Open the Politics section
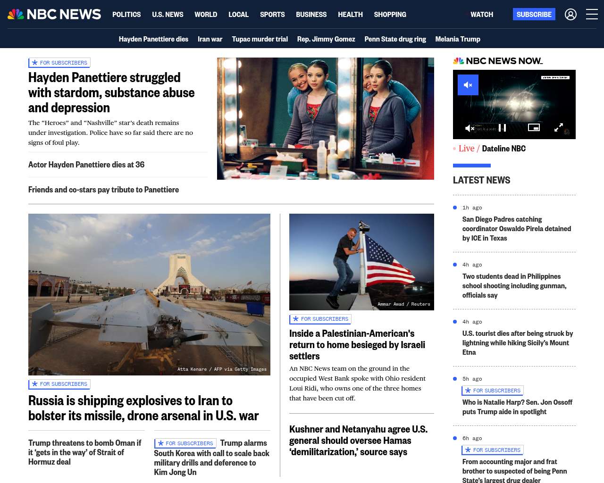This screenshot has width=604, height=483. 126,15
